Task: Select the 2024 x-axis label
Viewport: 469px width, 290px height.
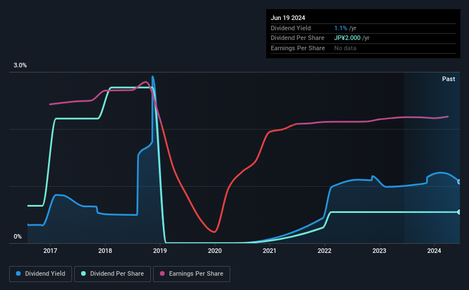Action: pos(434,251)
